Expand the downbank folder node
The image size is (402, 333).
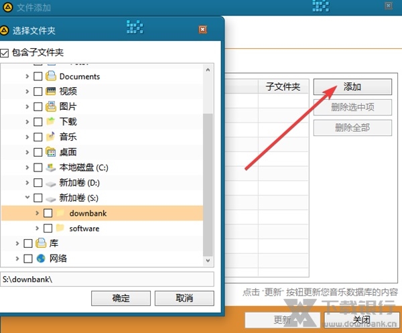(x=37, y=213)
